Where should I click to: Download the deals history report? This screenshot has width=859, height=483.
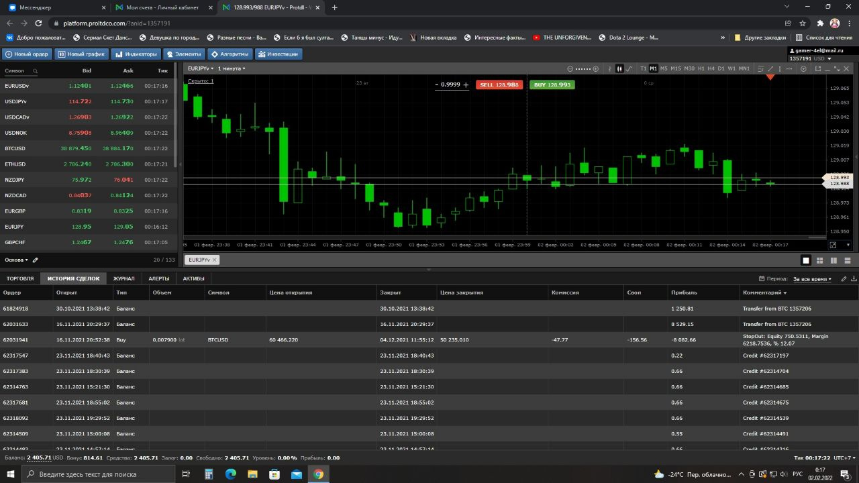click(854, 278)
